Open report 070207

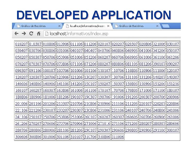click(21, 64)
